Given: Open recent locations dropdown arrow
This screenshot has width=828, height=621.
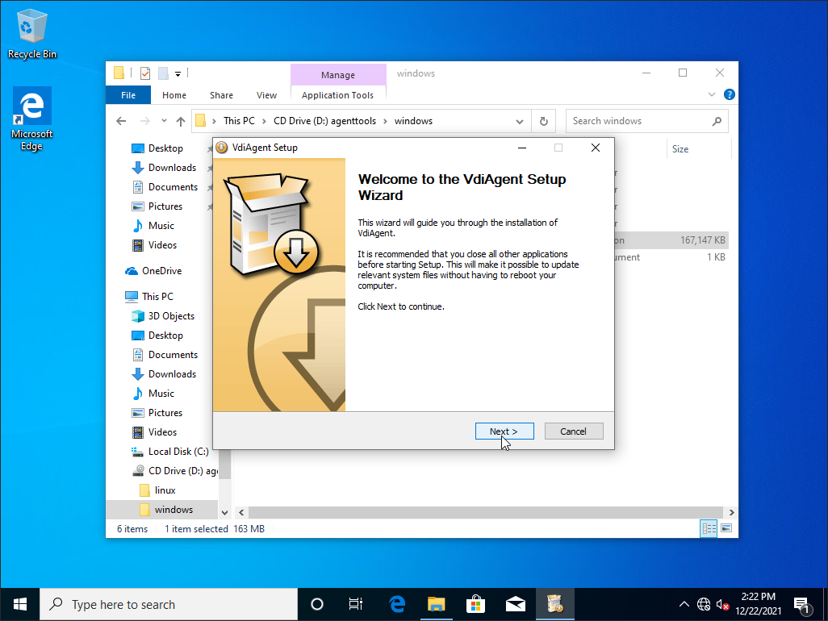Looking at the screenshot, I should pos(164,121).
